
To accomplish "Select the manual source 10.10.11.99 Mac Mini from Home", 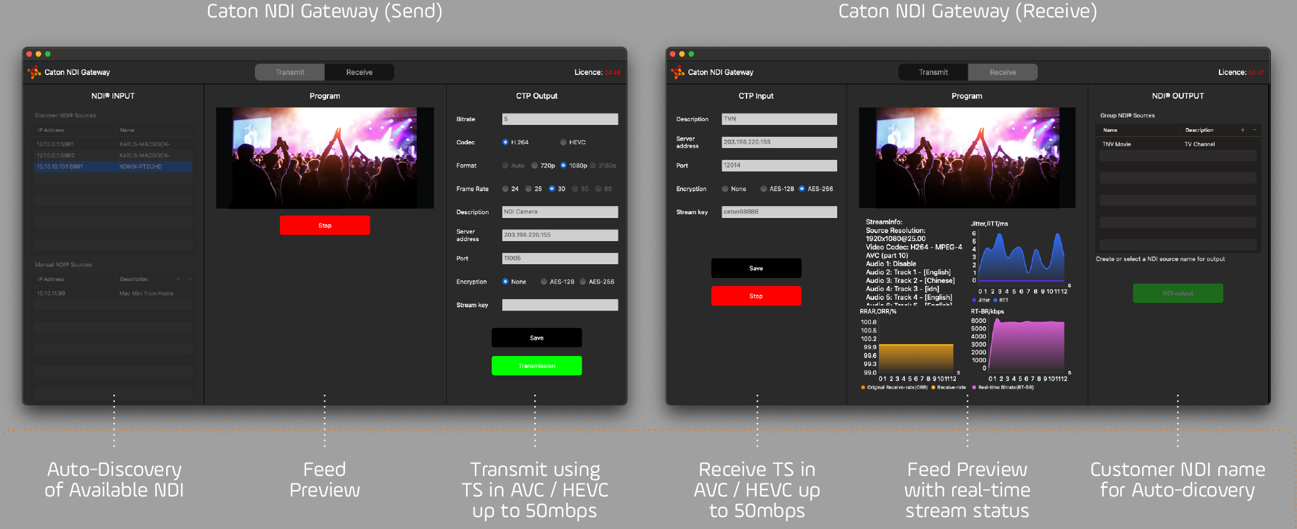I will 113,294.
